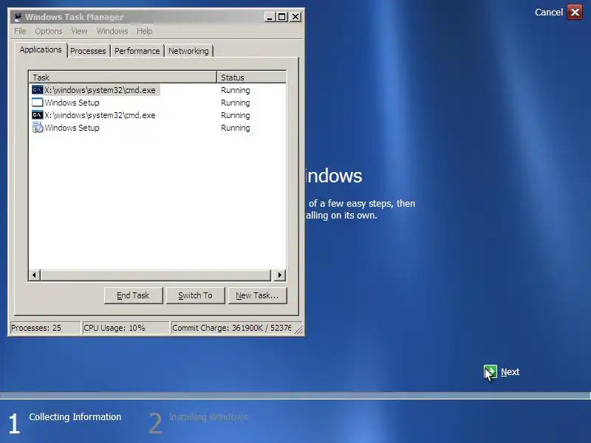This screenshot has width=591, height=443.
Task: Click the Switch To button
Action: tap(195, 296)
